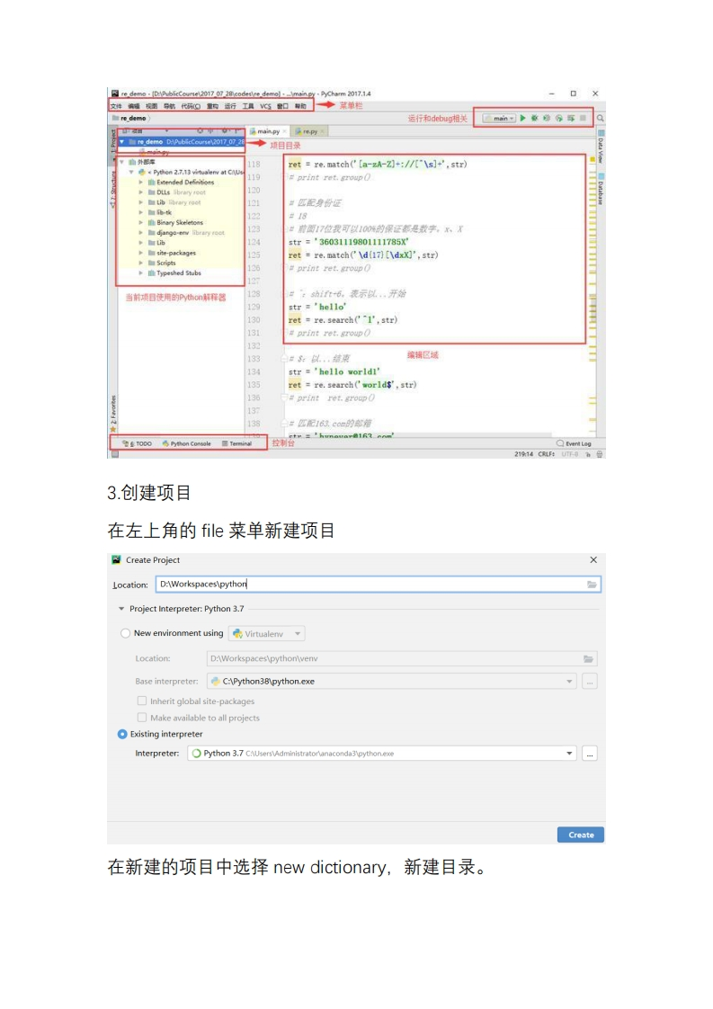This screenshot has height=1009, width=713.
Task: Click the re_demo breadcrumb in the navigation bar
Action: 129,119
